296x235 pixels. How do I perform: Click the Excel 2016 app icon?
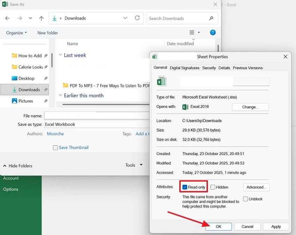(185, 107)
